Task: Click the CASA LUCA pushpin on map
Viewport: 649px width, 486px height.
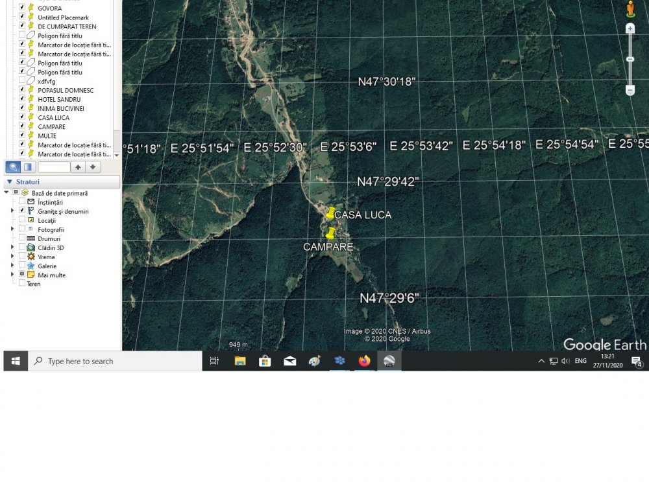Action: [331, 213]
